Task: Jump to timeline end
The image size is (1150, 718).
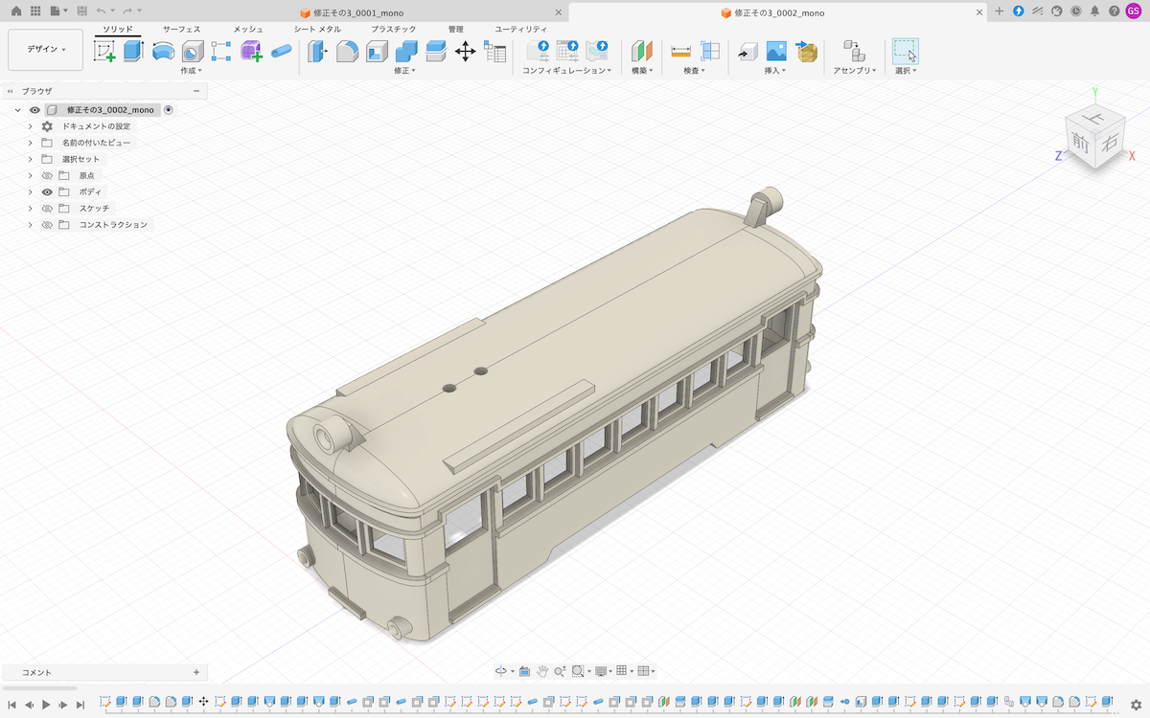Action: point(80,705)
